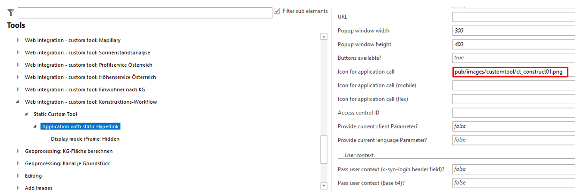Collapse the Static Custom Tool node
This screenshot has width=577, height=194.
tap(27, 114)
